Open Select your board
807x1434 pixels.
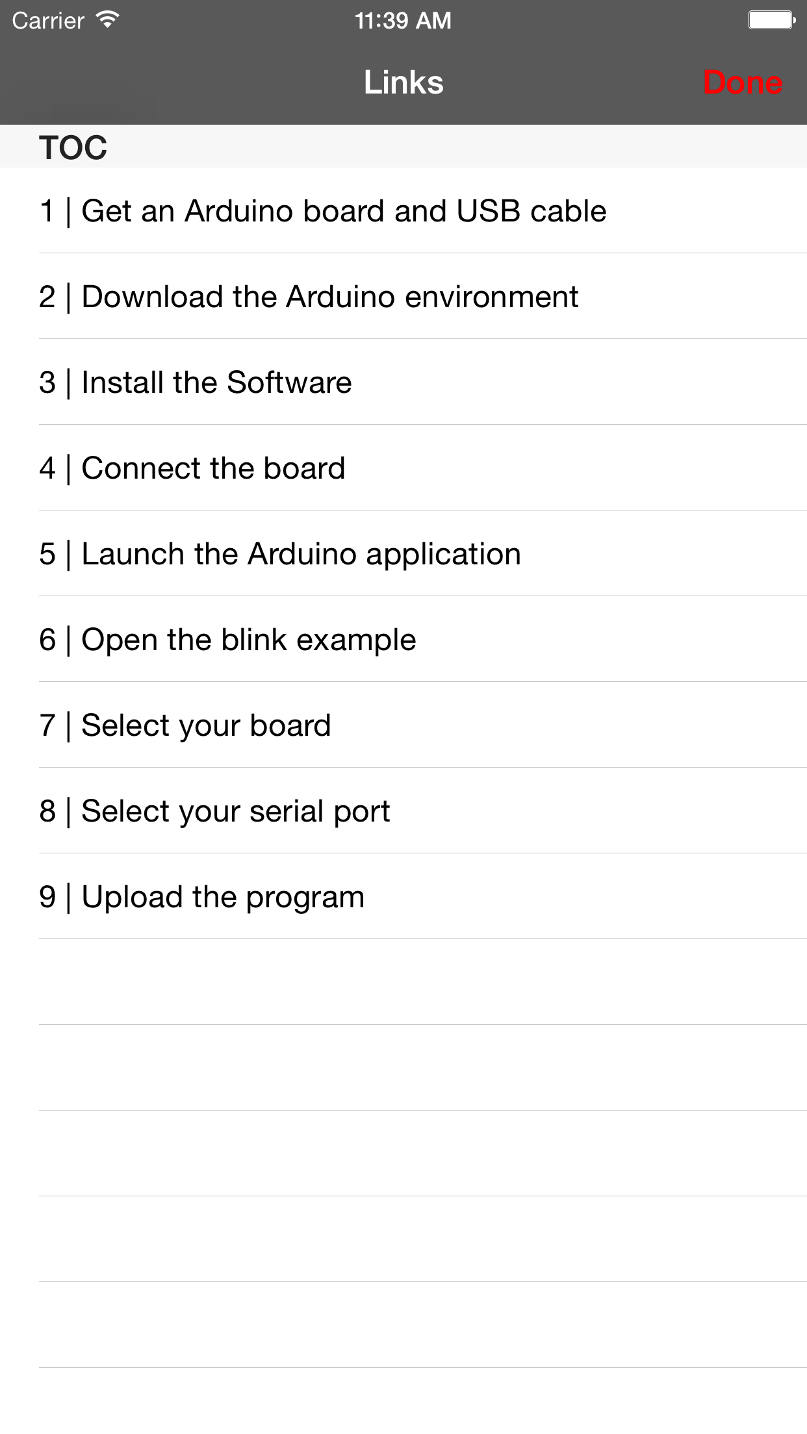point(185,724)
